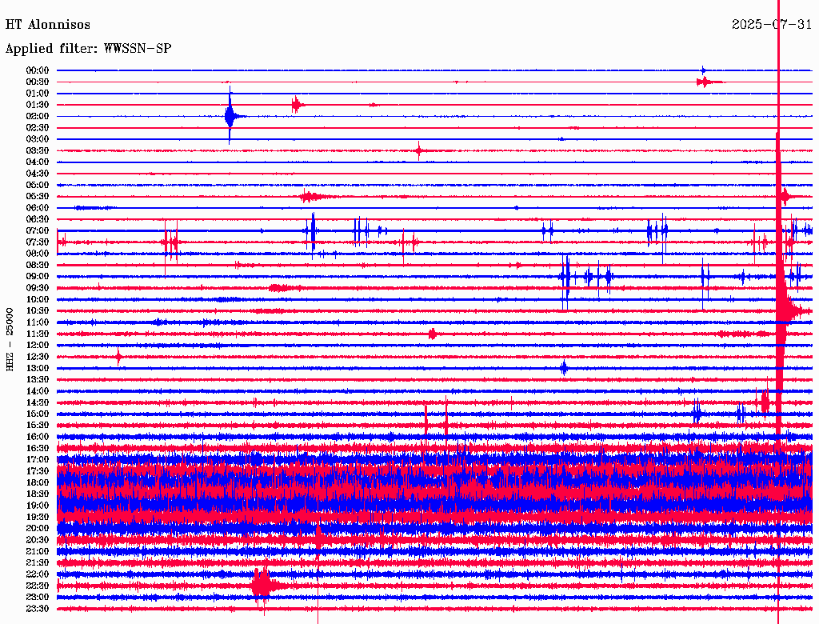
Task: Click the 05:30 time label
Action: coord(38,196)
